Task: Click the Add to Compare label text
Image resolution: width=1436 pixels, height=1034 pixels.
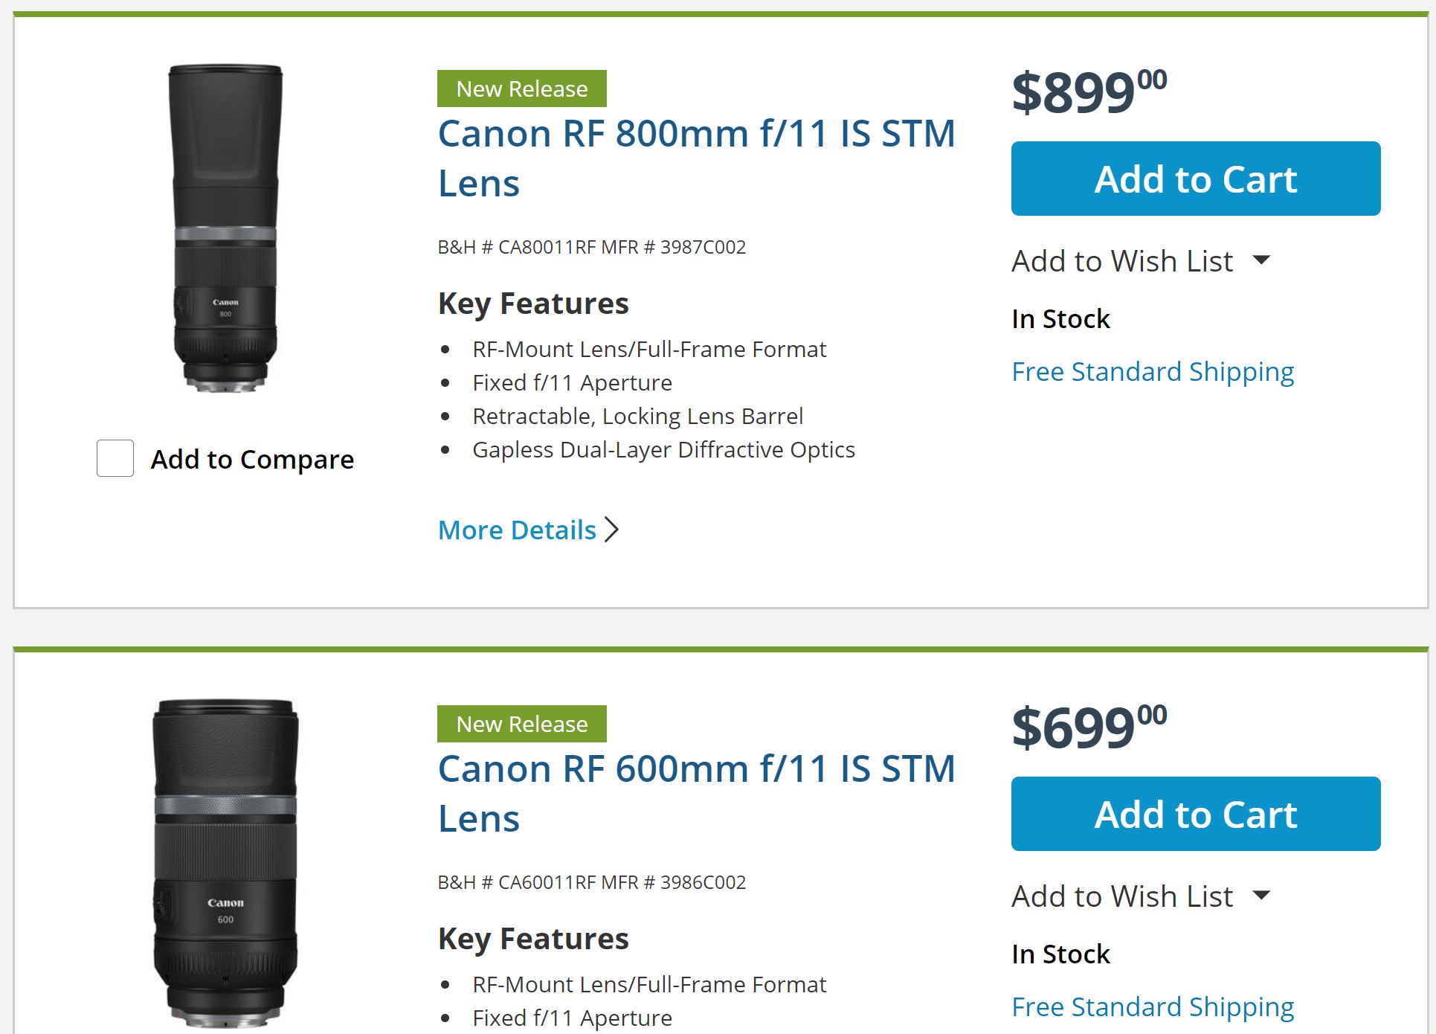Action: click(252, 460)
